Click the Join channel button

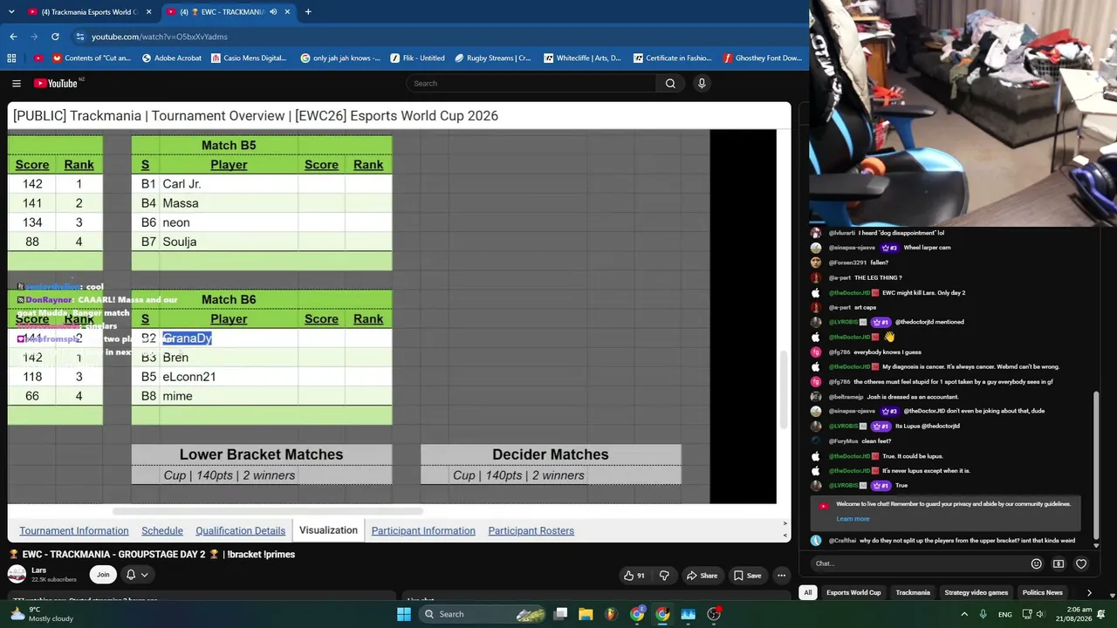[103, 575]
